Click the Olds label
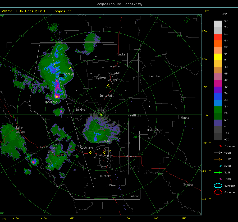 [x=101, y=110]
